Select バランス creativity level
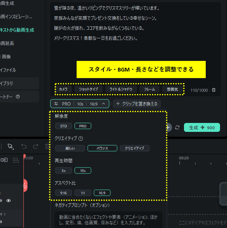Image resolution: width=227 pixels, height=228 pixels. (102, 148)
